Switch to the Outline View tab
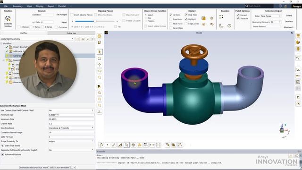This screenshot has height=170, width=302. pos(71,33)
